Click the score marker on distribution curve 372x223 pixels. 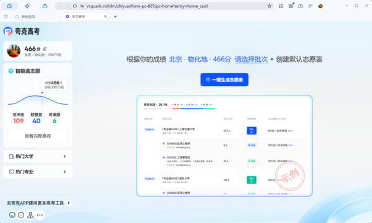click(42, 92)
